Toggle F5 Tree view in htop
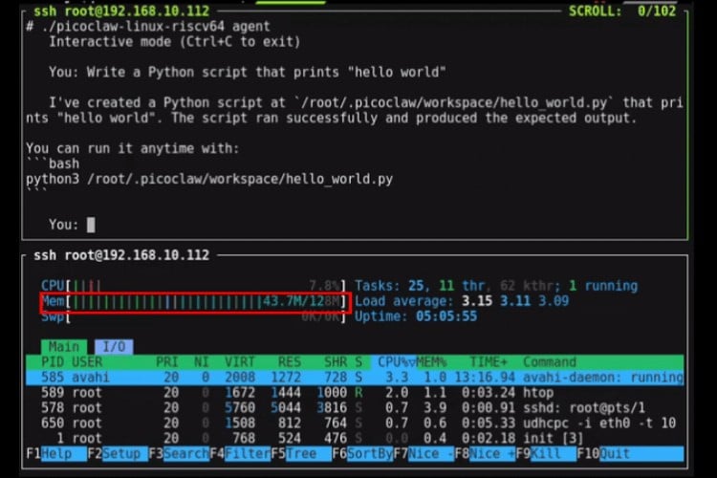The image size is (717, 478). (x=301, y=453)
